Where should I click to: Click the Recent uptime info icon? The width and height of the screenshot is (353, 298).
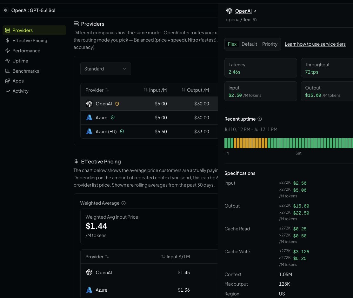tap(260, 119)
